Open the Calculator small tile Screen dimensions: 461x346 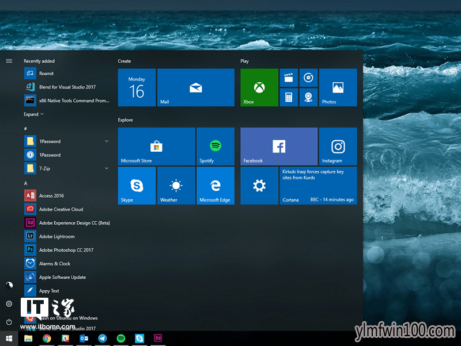click(x=289, y=97)
